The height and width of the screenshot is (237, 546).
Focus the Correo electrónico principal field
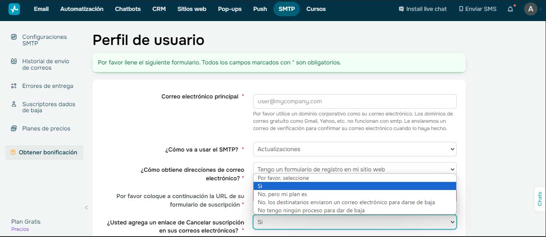pos(354,101)
